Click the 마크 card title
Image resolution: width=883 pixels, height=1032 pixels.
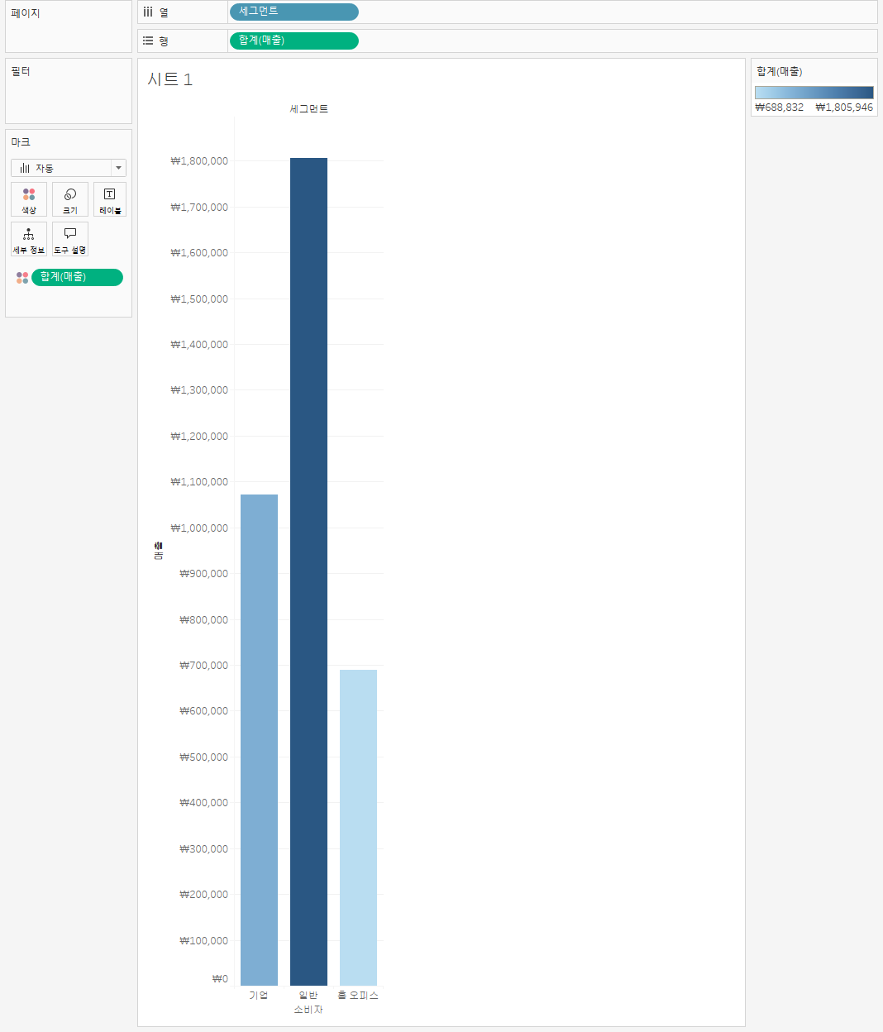[21, 142]
